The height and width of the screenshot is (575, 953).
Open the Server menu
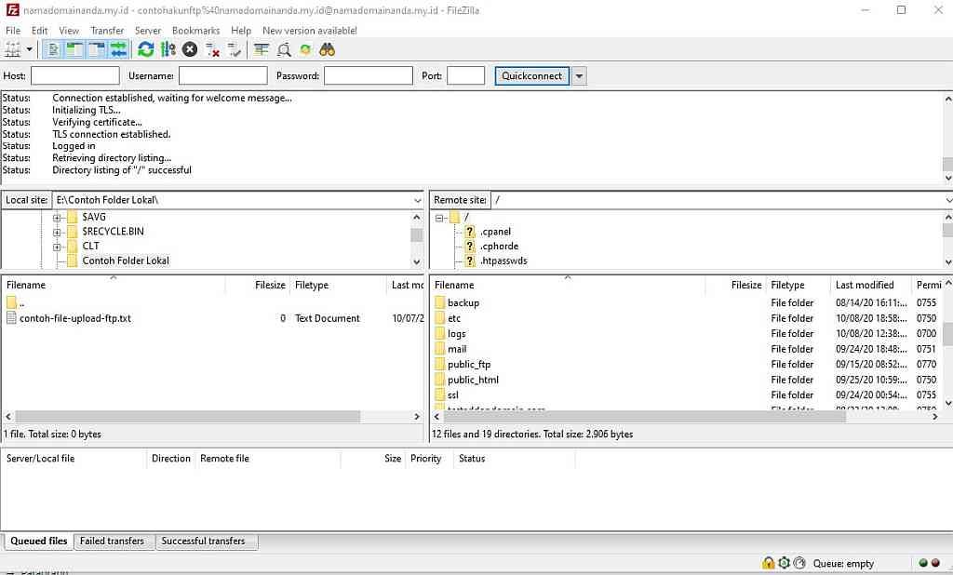[148, 31]
